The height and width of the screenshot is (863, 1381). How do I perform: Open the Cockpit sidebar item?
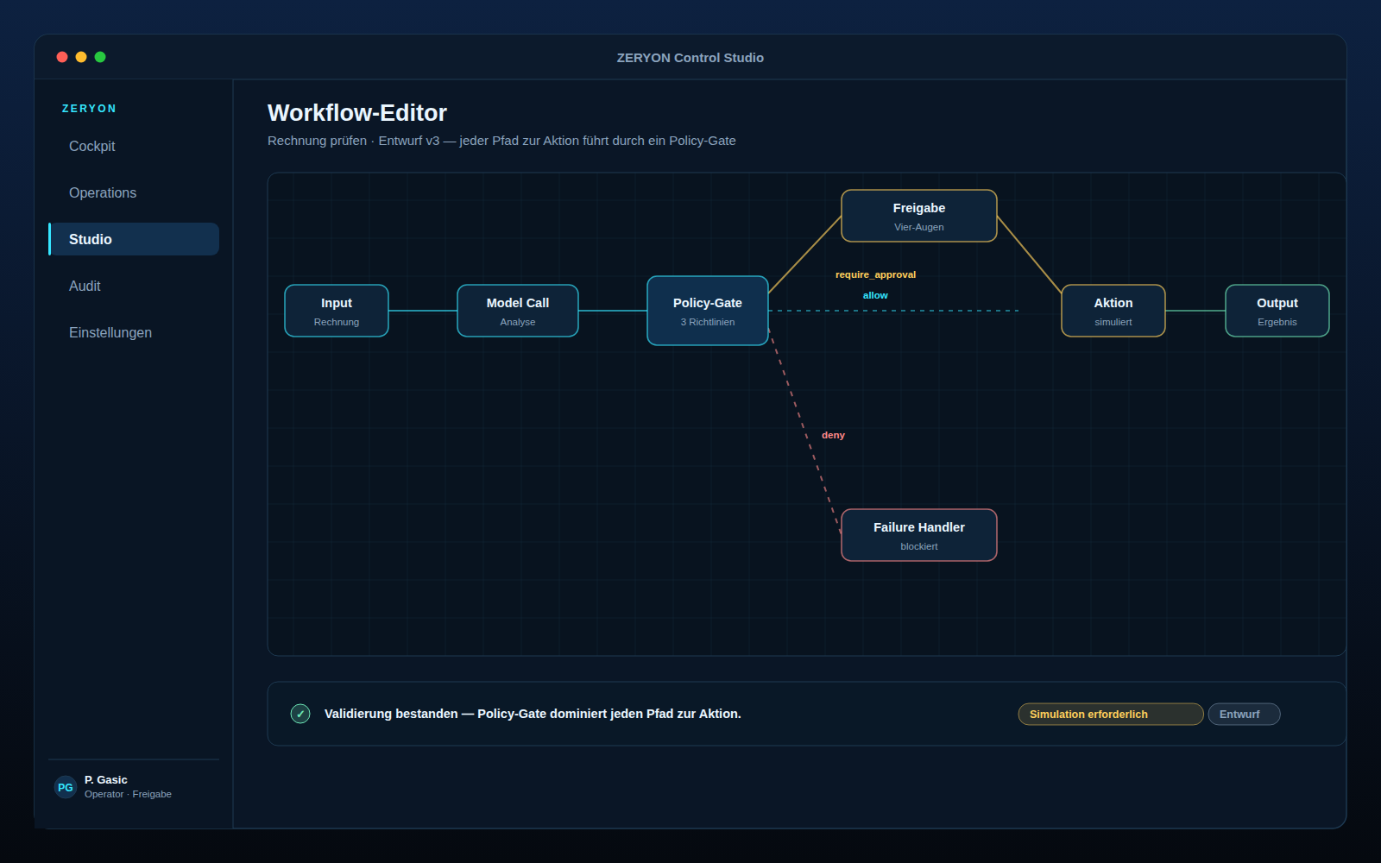click(x=134, y=147)
